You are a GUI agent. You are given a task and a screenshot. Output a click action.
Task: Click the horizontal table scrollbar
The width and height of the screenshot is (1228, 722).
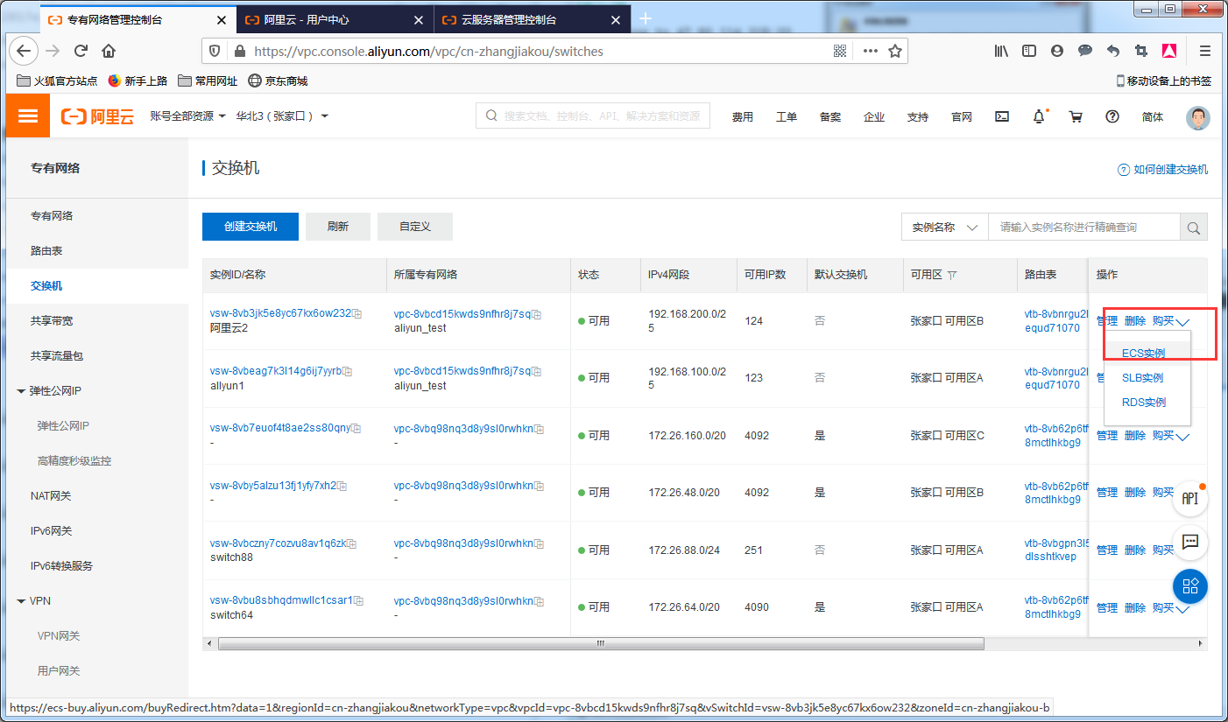click(600, 644)
